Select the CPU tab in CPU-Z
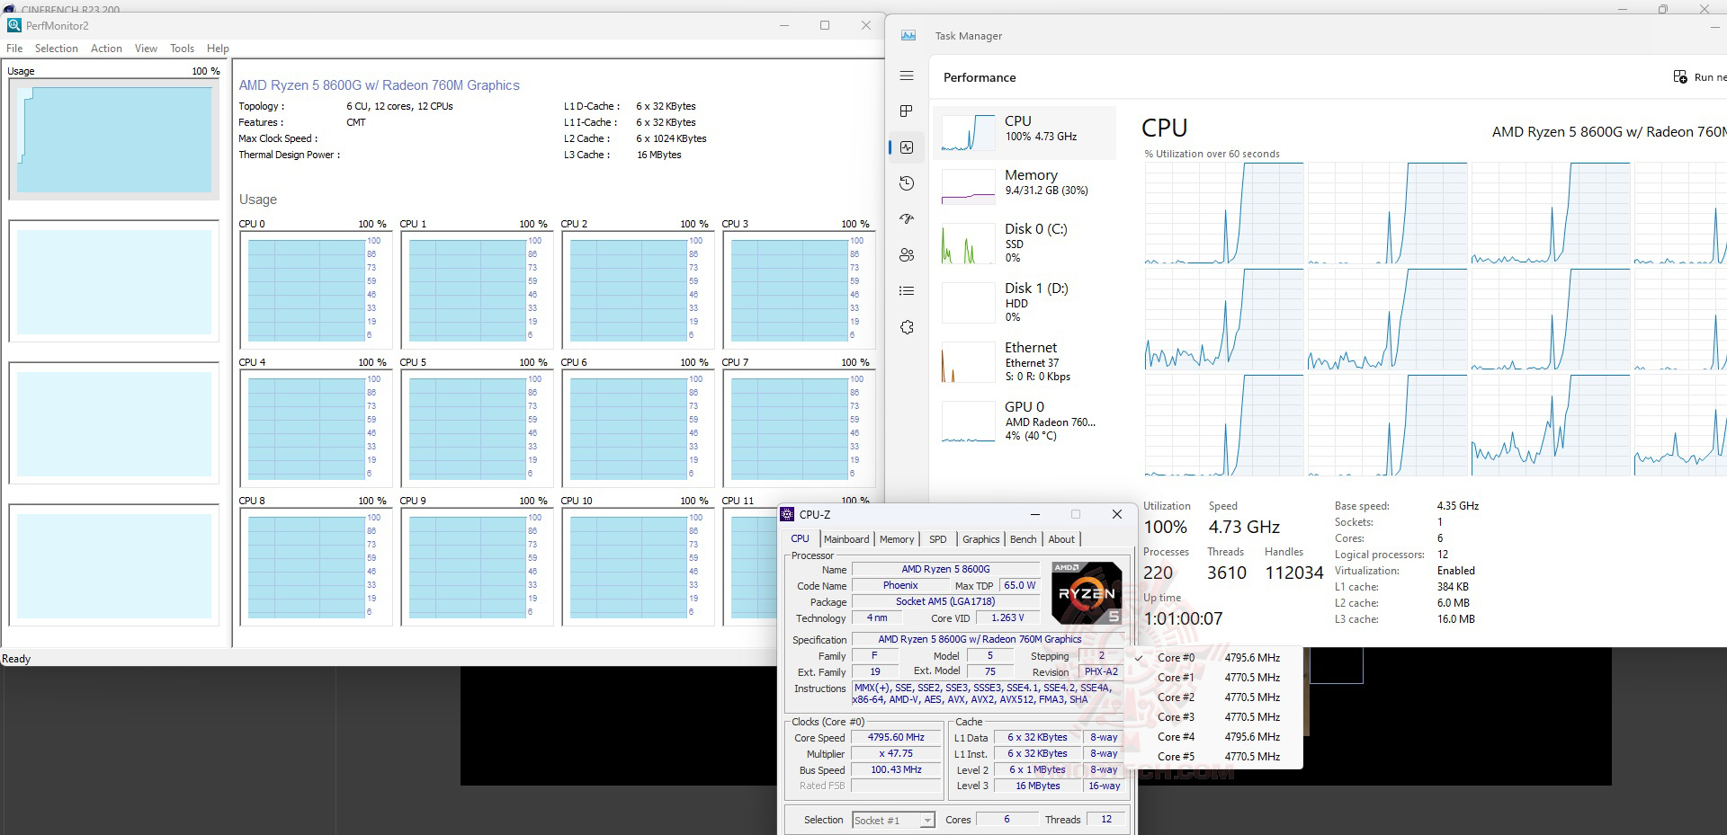The height and width of the screenshot is (835, 1727). tap(801, 538)
